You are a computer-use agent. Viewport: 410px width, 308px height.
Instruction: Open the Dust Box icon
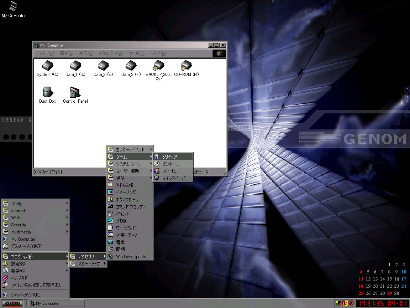click(47, 93)
